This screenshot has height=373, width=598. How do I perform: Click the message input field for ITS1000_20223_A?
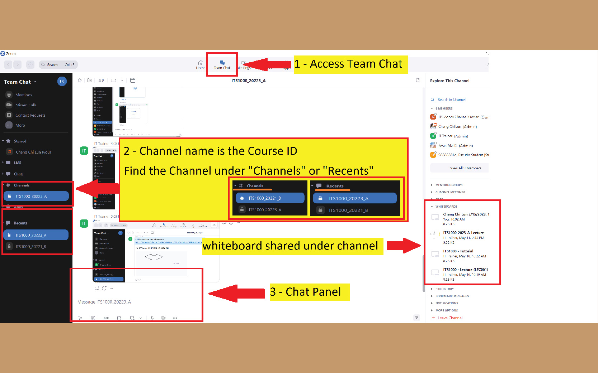[x=136, y=302]
